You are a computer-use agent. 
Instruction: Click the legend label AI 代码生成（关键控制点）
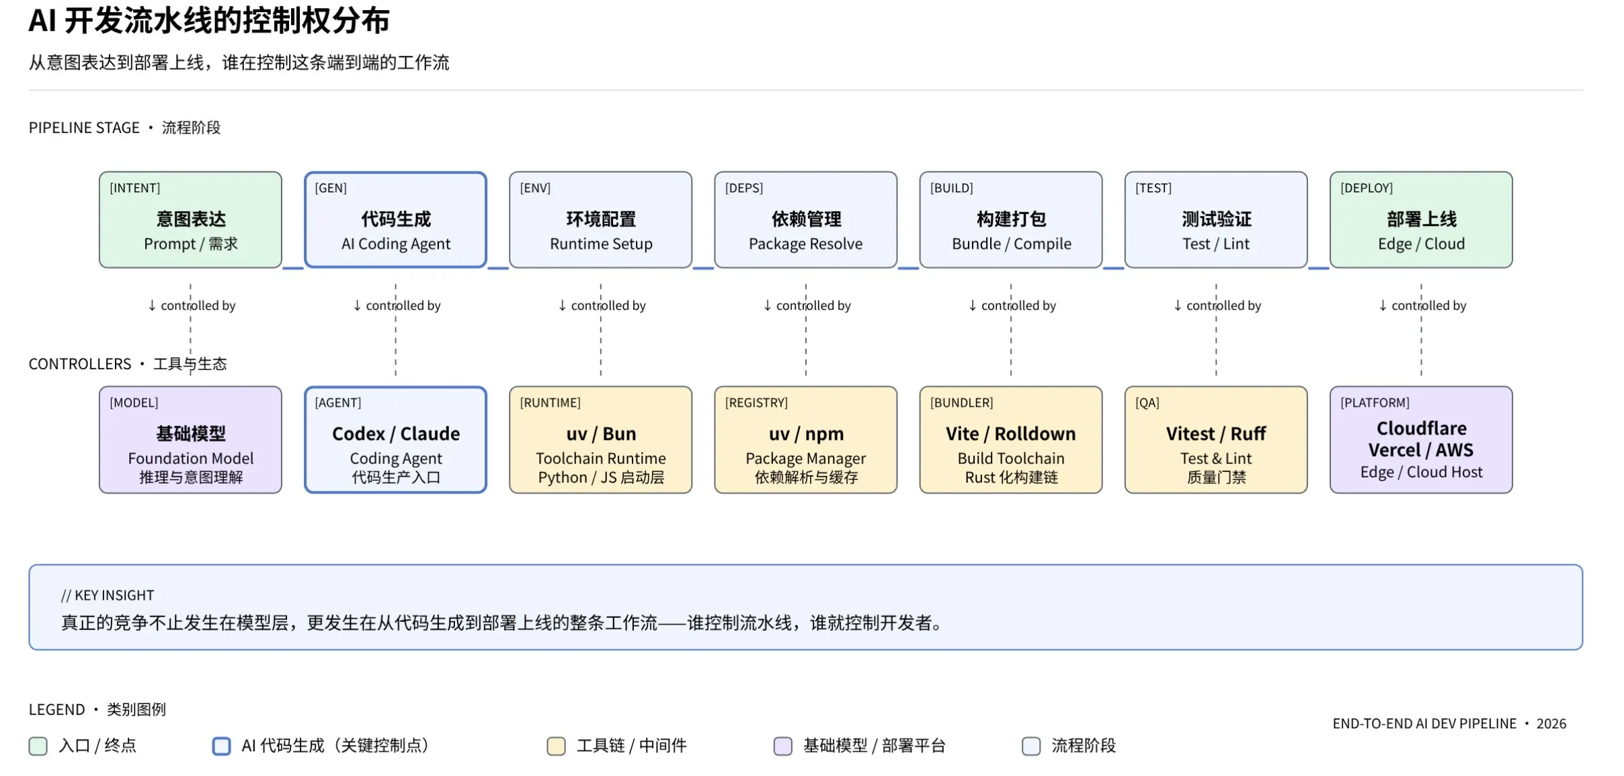point(335,746)
